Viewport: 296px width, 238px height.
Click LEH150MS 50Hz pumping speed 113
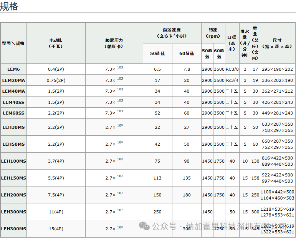coord(157,178)
